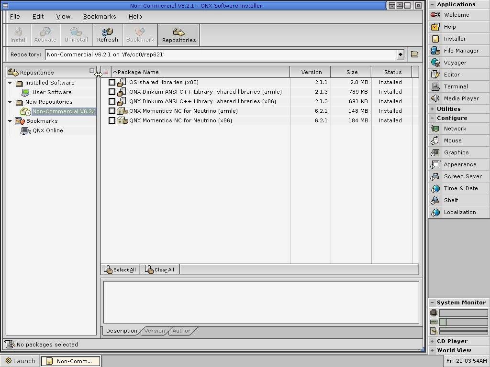Viewport: 490px width, 367px height.
Task: Launch Installer from the shelf
Action: click(458, 39)
